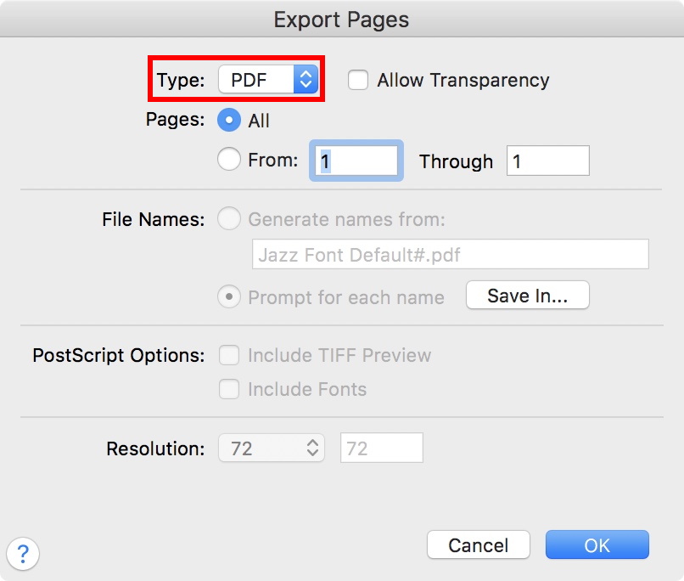Click the custom resolution value field

(x=381, y=448)
